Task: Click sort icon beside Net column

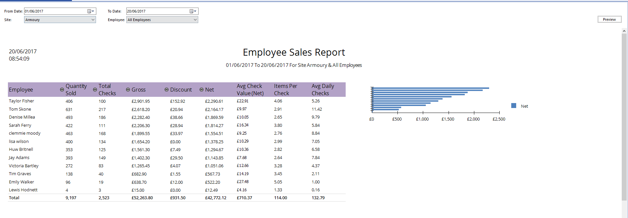Action: pos(201,90)
